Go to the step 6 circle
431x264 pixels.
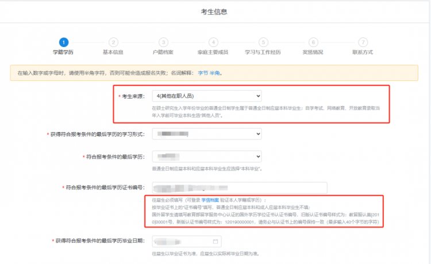coord(313,42)
